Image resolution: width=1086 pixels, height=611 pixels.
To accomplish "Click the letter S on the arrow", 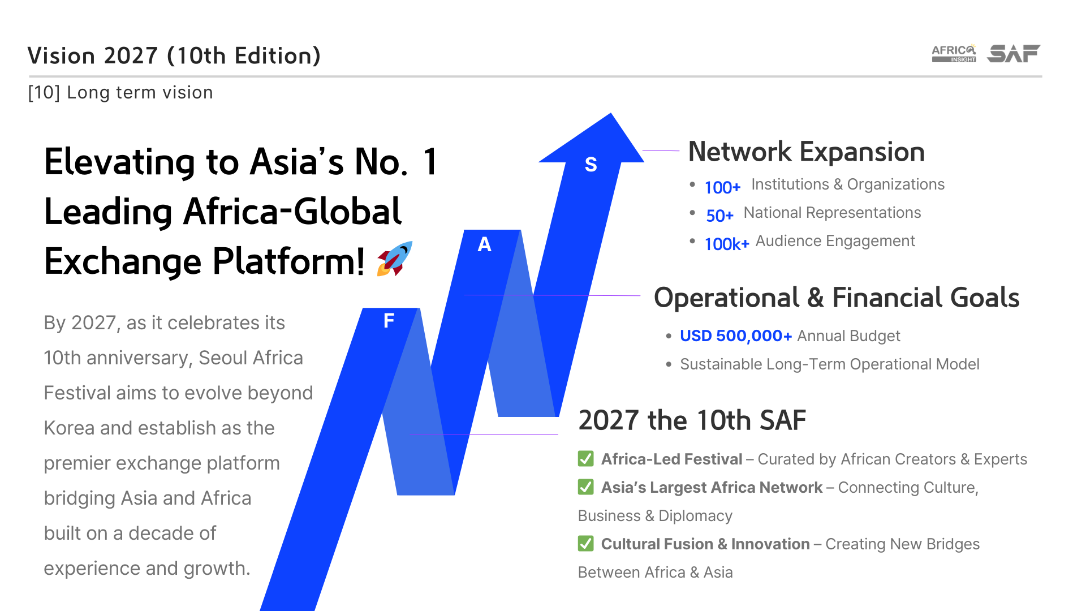I will pyautogui.click(x=591, y=165).
